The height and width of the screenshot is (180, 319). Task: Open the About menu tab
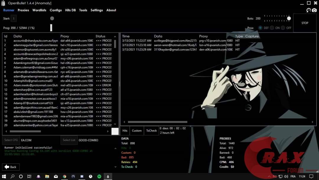coord(111,10)
